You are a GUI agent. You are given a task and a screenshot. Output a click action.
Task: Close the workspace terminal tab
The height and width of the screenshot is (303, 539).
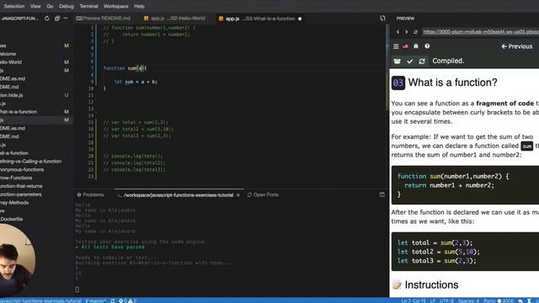click(x=238, y=195)
